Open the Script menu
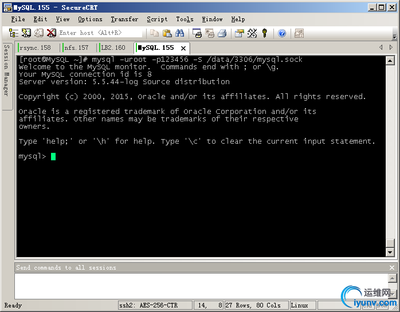Viewport: 400px width, 312px height. coord(157,19)
